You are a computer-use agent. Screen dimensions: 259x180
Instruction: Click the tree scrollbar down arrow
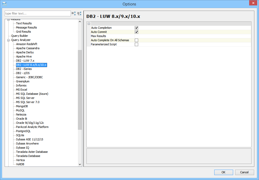tap(80, 164)
